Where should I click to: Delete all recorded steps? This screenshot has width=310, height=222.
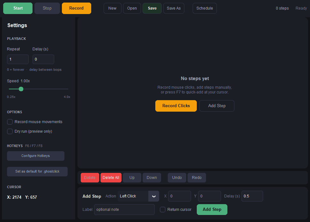(x=111, y=177)
